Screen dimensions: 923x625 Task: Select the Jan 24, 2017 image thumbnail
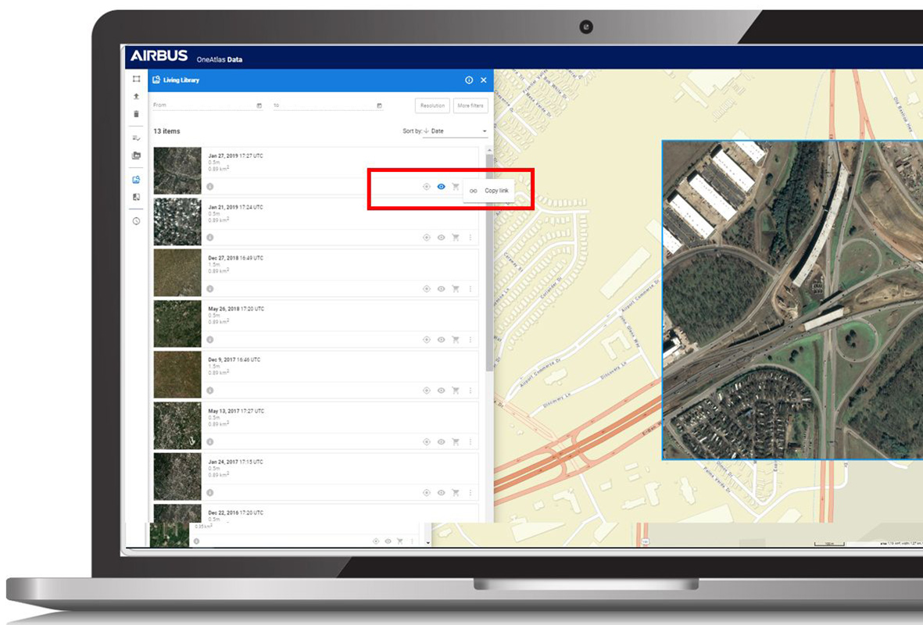click(x=177, y=476)
